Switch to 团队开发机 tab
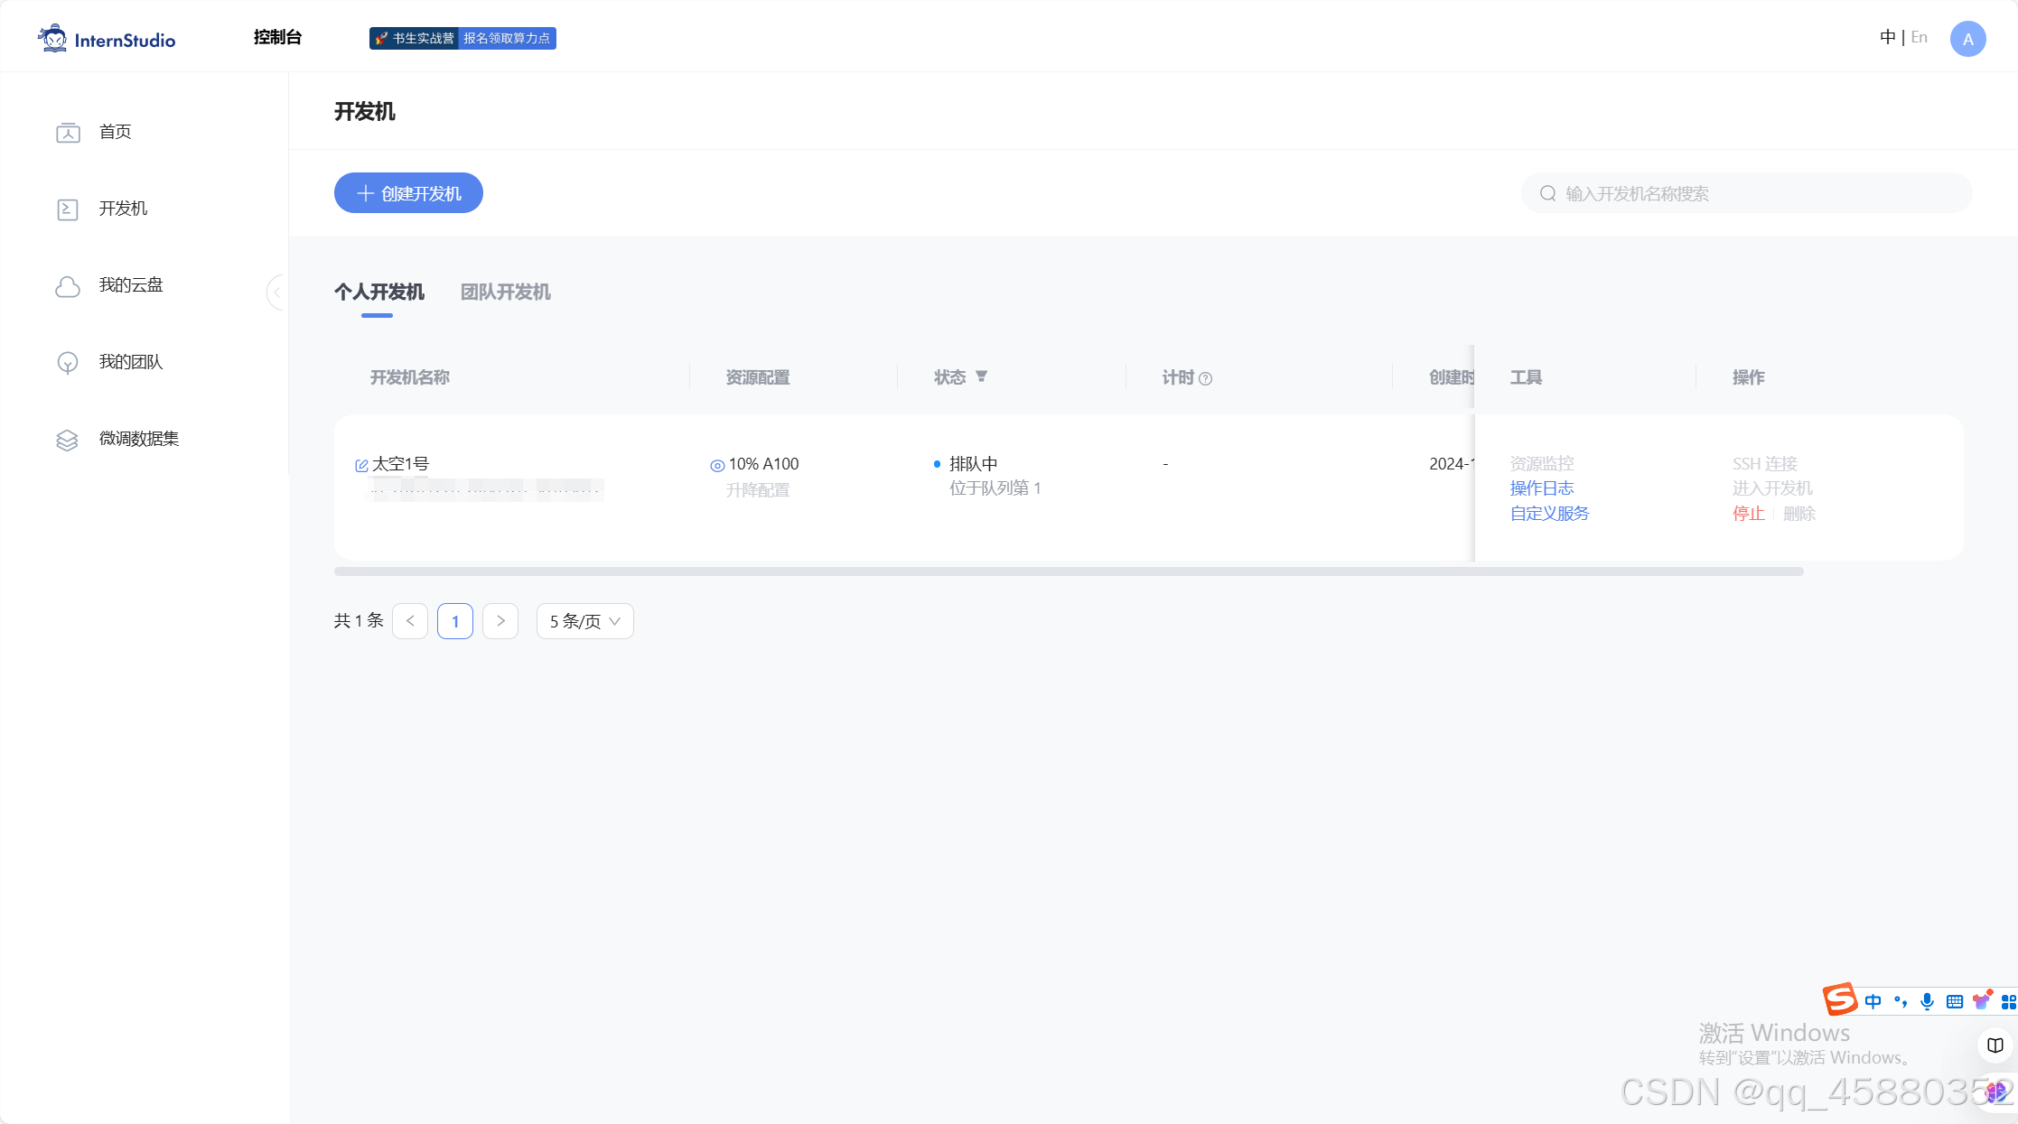Screen dimensions: 2018x1124 tap(505, 293)
